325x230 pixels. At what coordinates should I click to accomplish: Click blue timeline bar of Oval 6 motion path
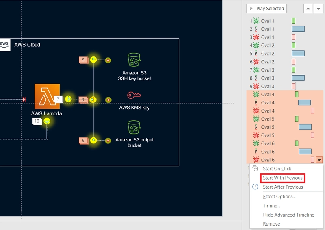[x=305, y=152]
